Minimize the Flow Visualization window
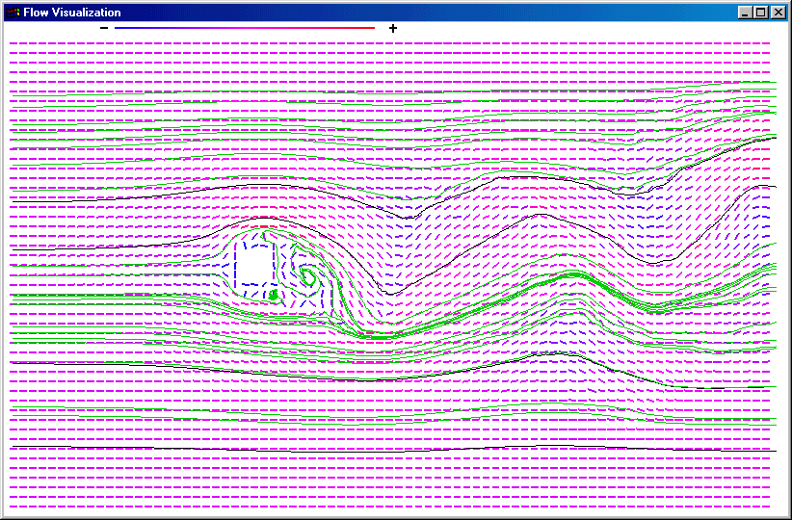Viewport: 792px width, 520px height. 745,13
